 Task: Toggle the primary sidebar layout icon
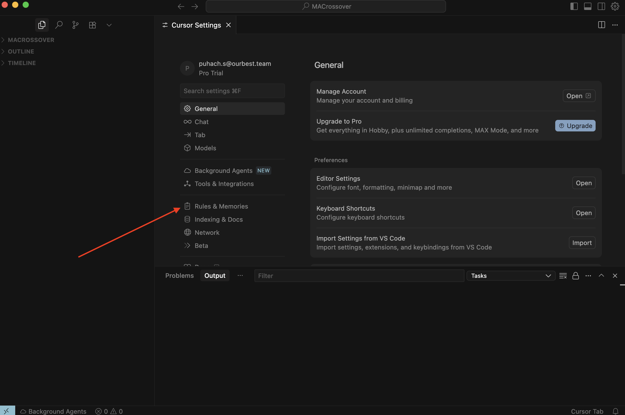pos(574,6)
